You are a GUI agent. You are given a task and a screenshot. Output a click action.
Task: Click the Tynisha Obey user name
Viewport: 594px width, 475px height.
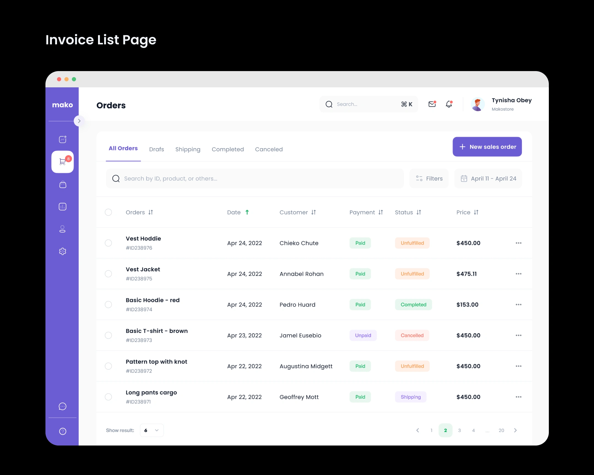(512, 100)
